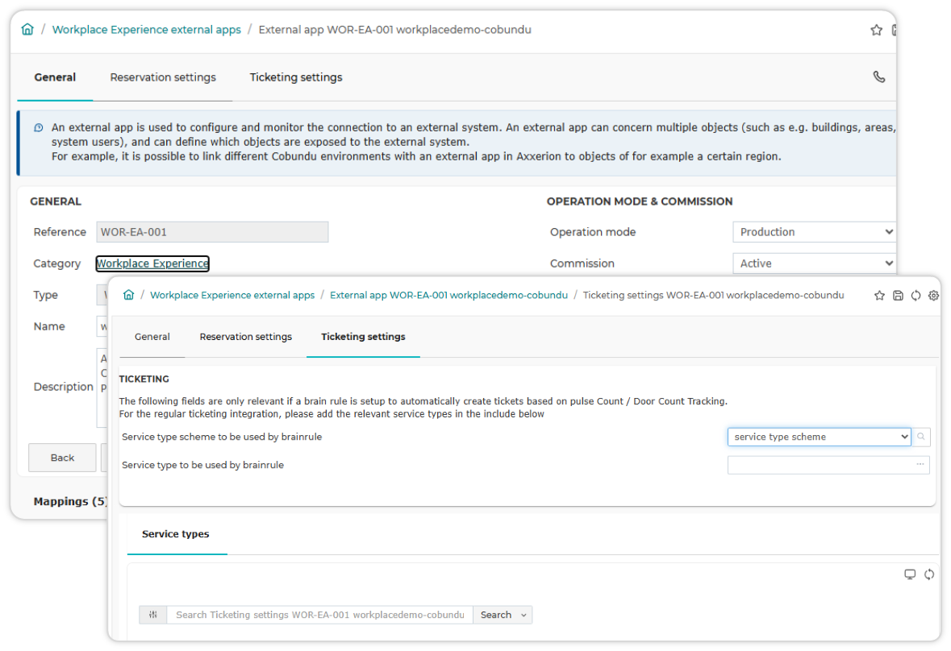This screenshot has height=651, width=951.
Task: Open the filter options icon beside the search box
Action: (x=152, y=615)
